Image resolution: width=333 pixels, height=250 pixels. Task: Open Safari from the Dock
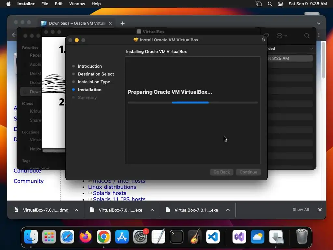(x=67, y=237)
